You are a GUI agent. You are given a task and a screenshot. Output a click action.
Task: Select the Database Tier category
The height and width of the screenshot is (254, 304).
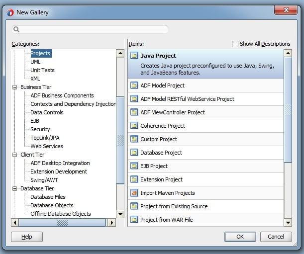click(x=37, y=188)
